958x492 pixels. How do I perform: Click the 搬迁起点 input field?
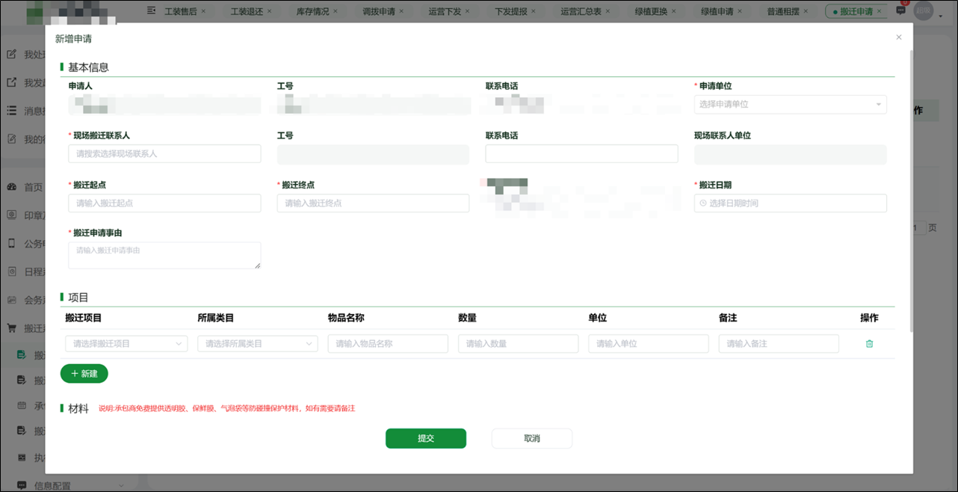[x=164, y=203]
